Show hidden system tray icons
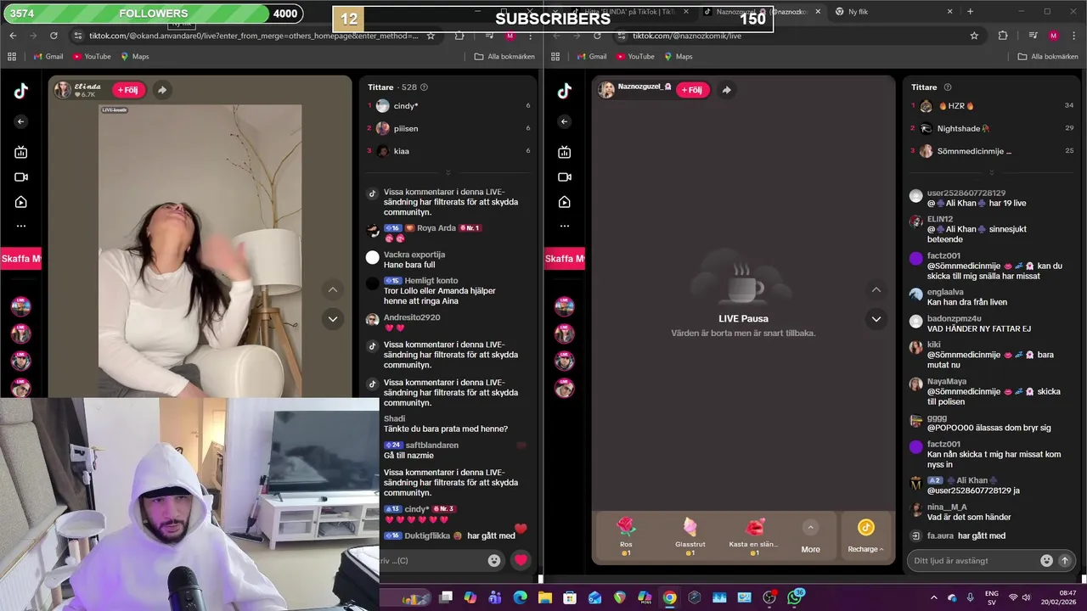1087x611 pixels. [x=934, y=597]
